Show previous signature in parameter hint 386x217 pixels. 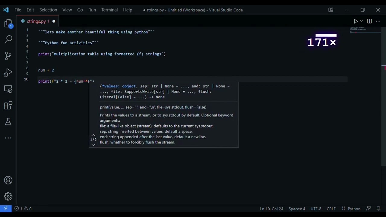[x=93, y=135]
